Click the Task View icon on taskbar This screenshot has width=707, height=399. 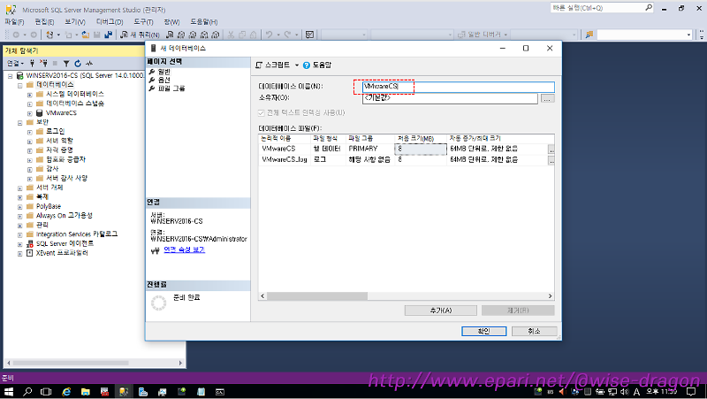pyautogui.click(x=46, y=392)
